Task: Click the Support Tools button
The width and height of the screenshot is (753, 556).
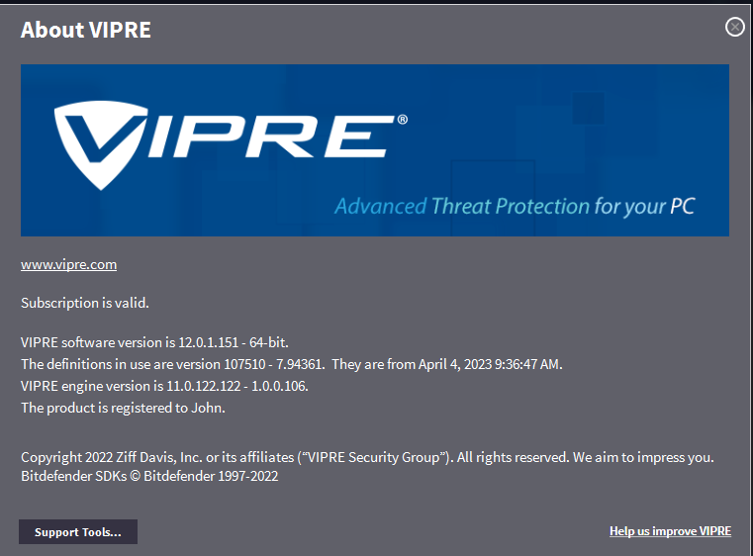Action: (x=78, y=532)
